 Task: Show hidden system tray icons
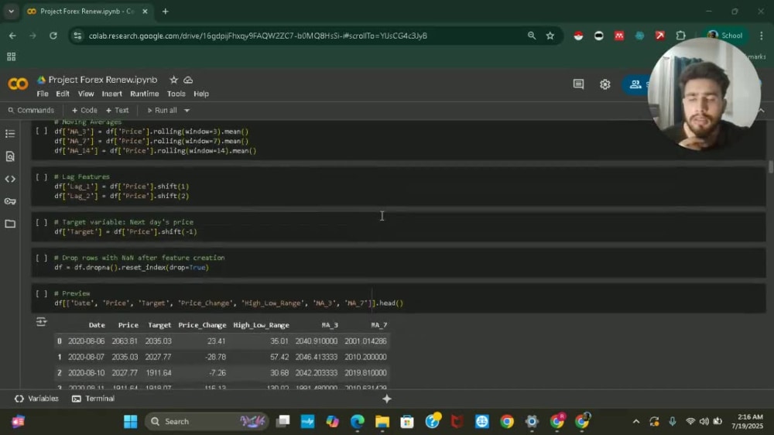[x=636, y=422]
